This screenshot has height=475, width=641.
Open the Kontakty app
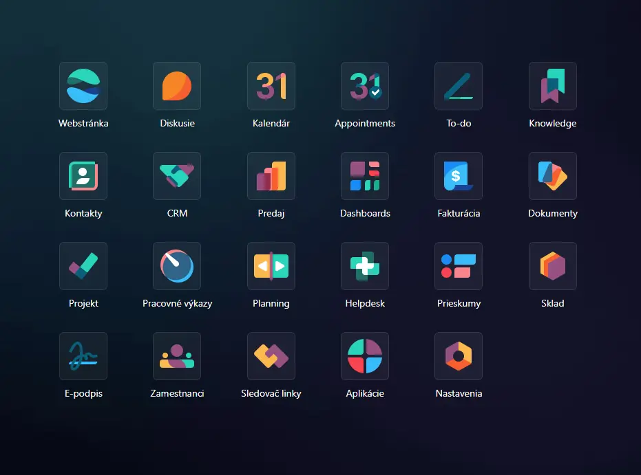tap(83, 176)
